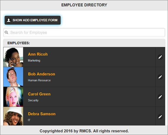Open Debra Samson's photo thumbnail

[13, 116]
